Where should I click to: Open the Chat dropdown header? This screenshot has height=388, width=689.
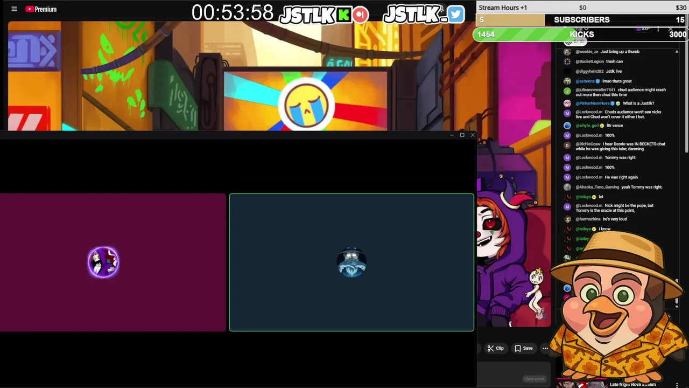pyautogui.click(x=580, y=29)
